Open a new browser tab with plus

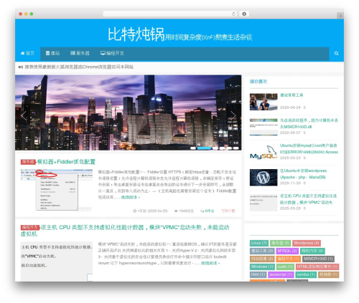coord(340,16)
